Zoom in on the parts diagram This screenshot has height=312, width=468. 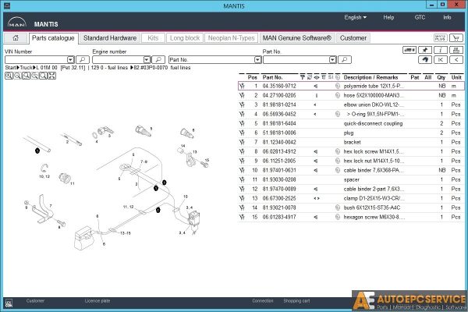[x=9, y=76]
